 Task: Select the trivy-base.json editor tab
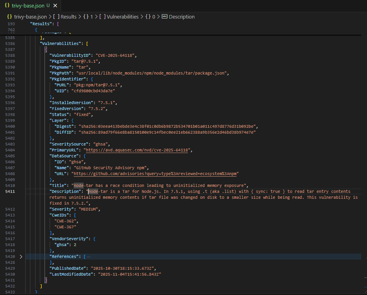point(27,6)
